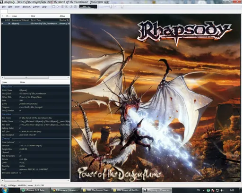Select the Rhapsody March Of The Swordmaster row
The image size is (242, 193).
tap(35, 24)
